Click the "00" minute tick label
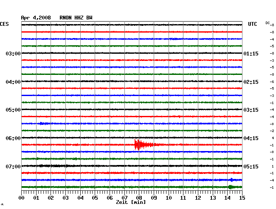The height and width of the screenshot is (209, 276). 22,198
